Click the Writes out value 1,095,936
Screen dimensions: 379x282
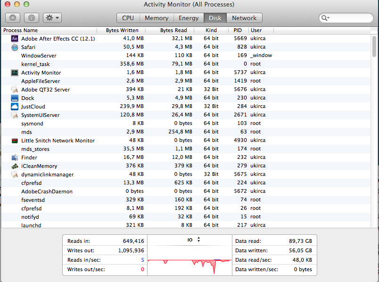[x=131, y=250]
